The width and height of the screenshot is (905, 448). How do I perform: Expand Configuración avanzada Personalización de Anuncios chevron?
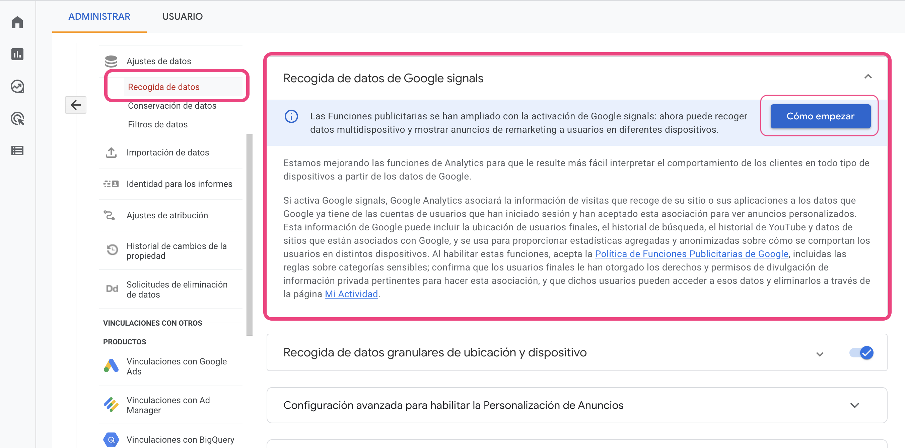pyautogui.click(x=854, y=405)
